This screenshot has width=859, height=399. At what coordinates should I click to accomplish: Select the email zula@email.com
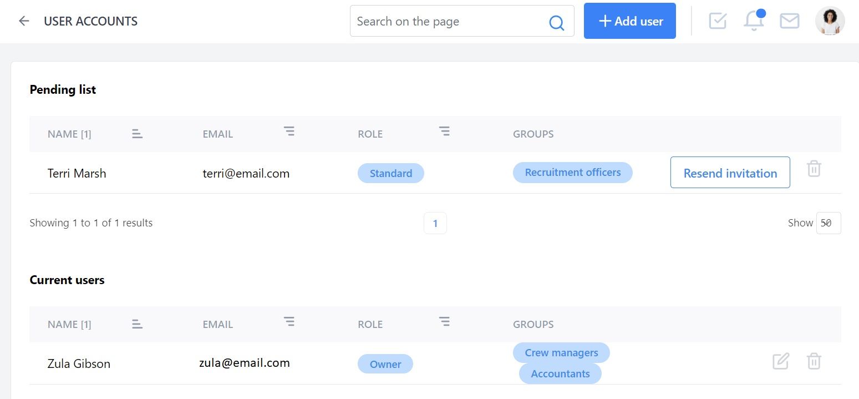tap(245, 363)
